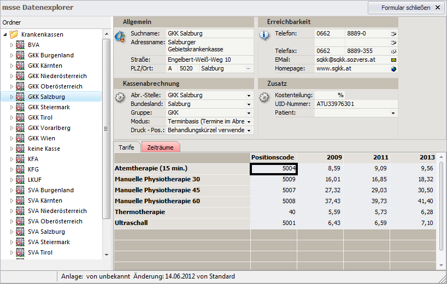Select GKK Vorarlberg in the tree
Screen dimensions: 447x284
pyautogui.click(x=49, y=128)
